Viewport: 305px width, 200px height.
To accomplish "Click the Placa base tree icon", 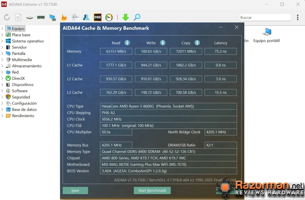I will 8,35.
